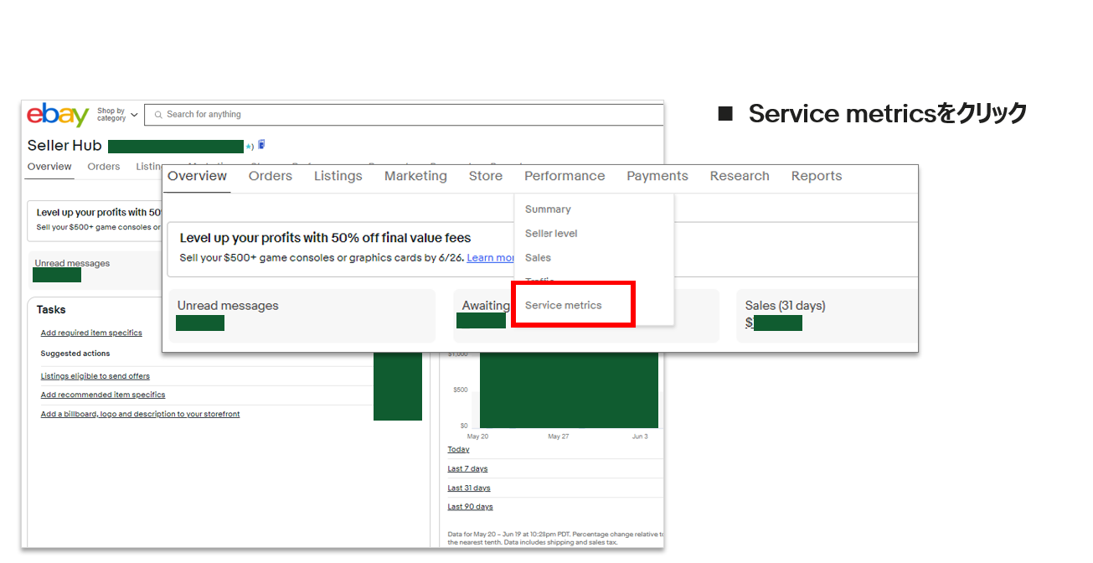
Task: Focus the Search for anything field
Action: click(x=404, y=115)
